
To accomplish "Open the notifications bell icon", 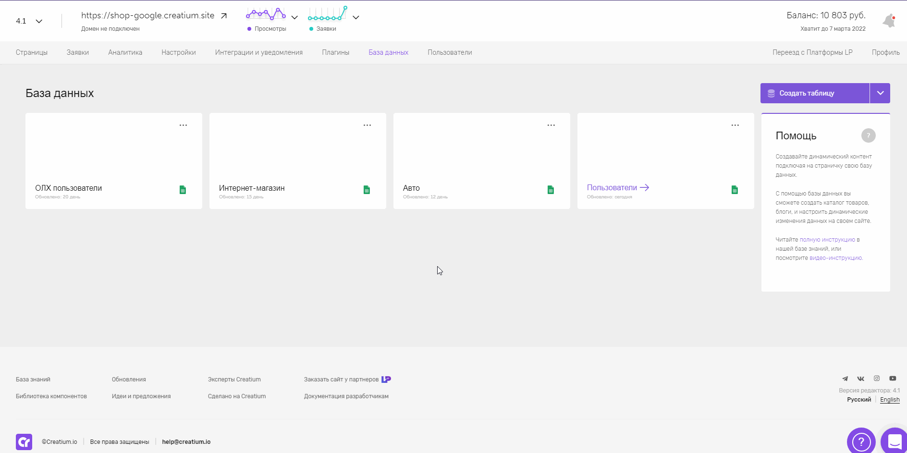I will [x=889, y=21].
